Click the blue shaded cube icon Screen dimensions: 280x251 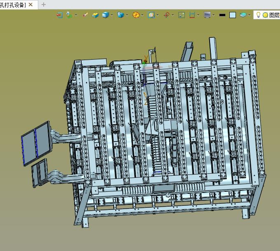pyautogui.click(x=105, y=15)
